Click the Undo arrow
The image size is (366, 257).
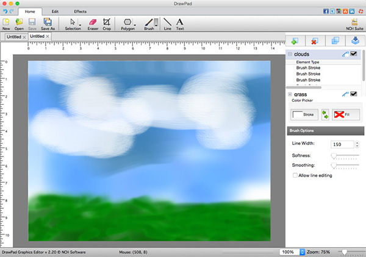[5, 11]
